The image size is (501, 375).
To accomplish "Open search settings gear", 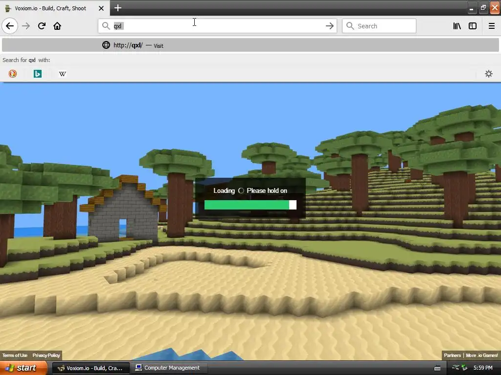I will 489,74.
